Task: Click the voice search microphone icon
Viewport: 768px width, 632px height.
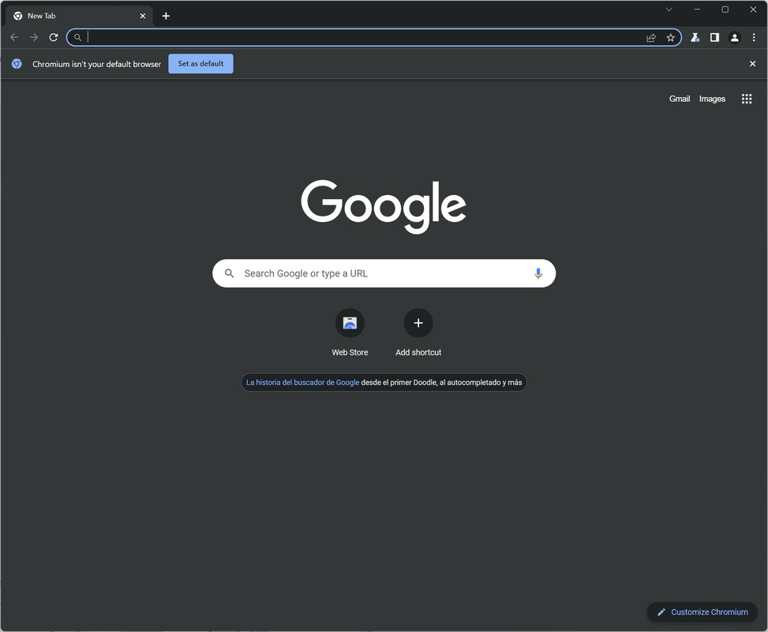Action: (x=538, y=273)
